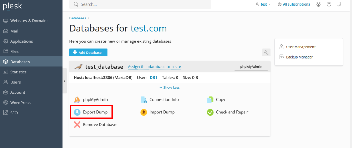Click the Add Database button
This screenshot has width=352, height=148.
(88, 52)
